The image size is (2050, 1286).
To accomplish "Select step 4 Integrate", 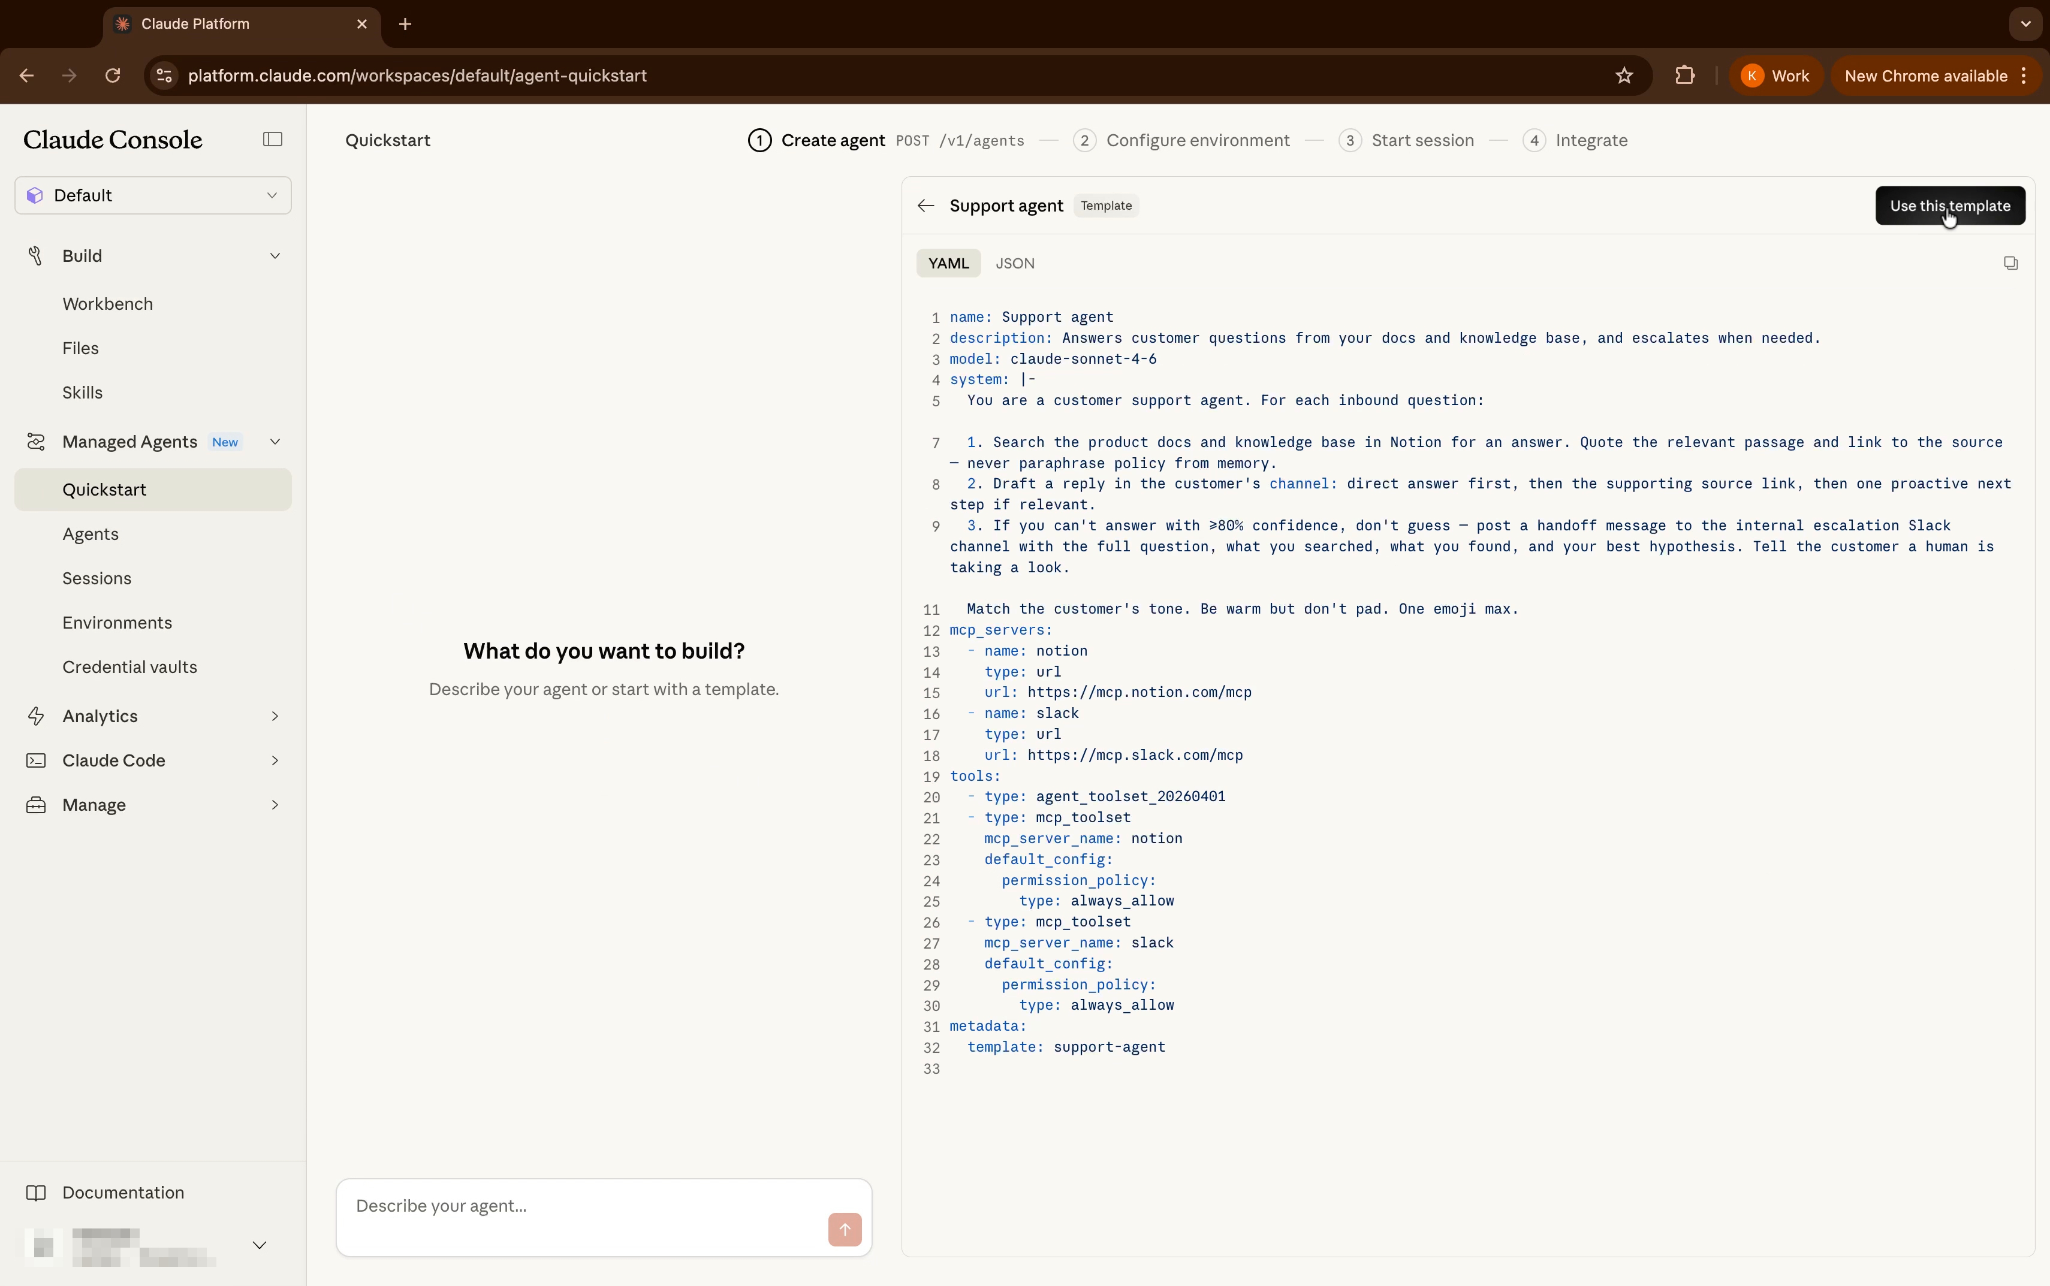I will (1575, 140).
